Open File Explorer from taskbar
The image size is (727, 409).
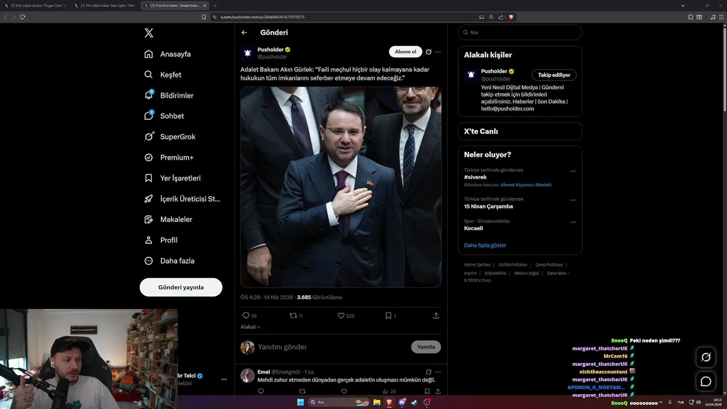377,402
